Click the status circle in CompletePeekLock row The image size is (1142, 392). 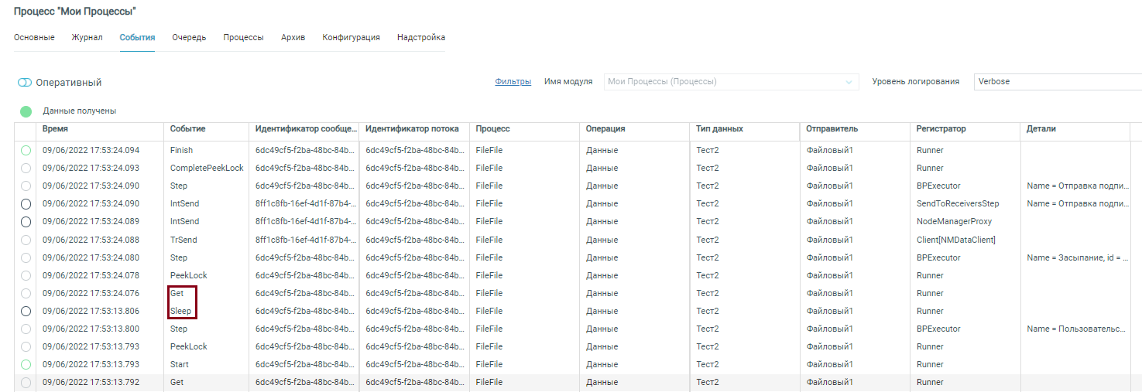(26, 168)
